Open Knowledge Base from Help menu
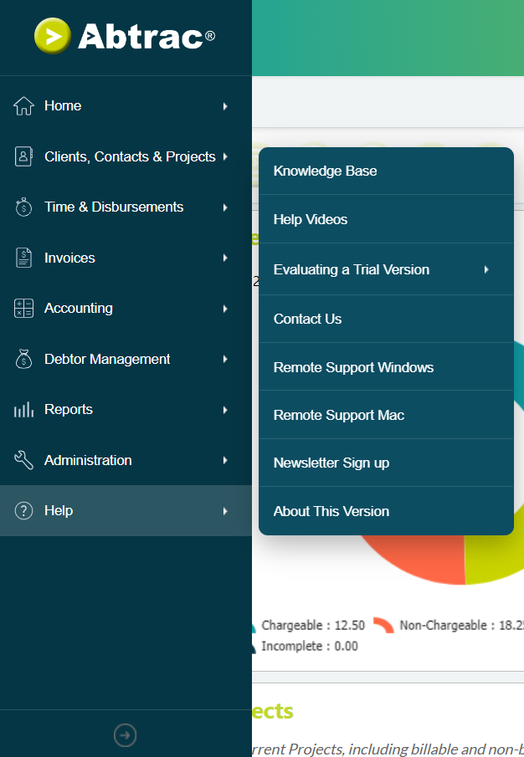 click(386, 171)
